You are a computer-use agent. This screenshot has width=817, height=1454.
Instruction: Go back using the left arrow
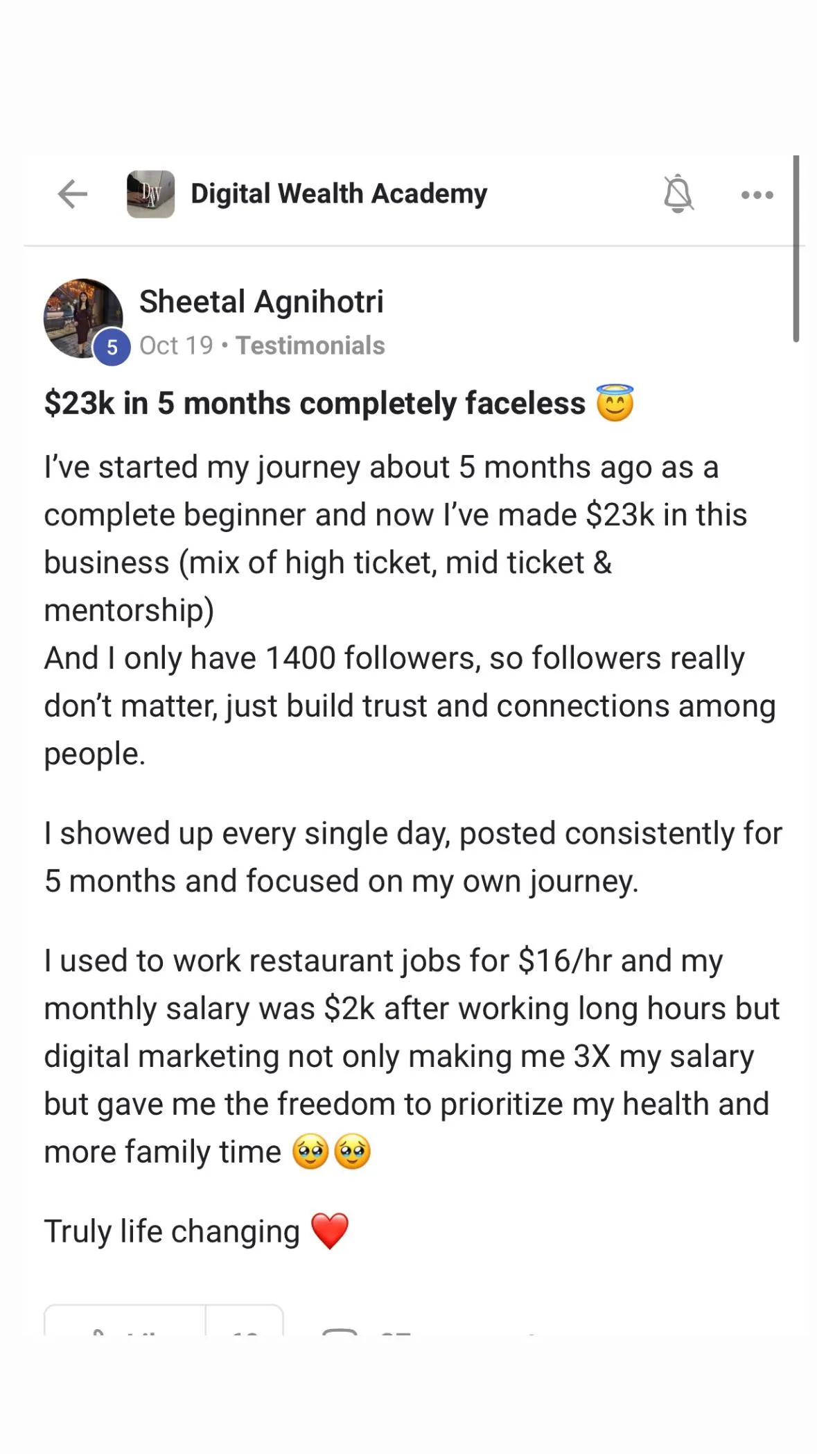72,194
